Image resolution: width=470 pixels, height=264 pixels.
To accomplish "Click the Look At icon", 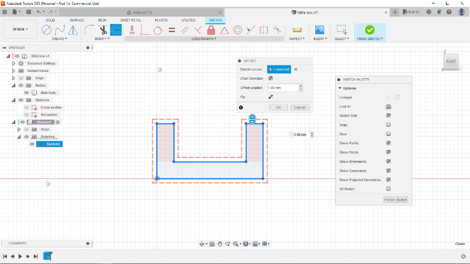I will (388, 107).
